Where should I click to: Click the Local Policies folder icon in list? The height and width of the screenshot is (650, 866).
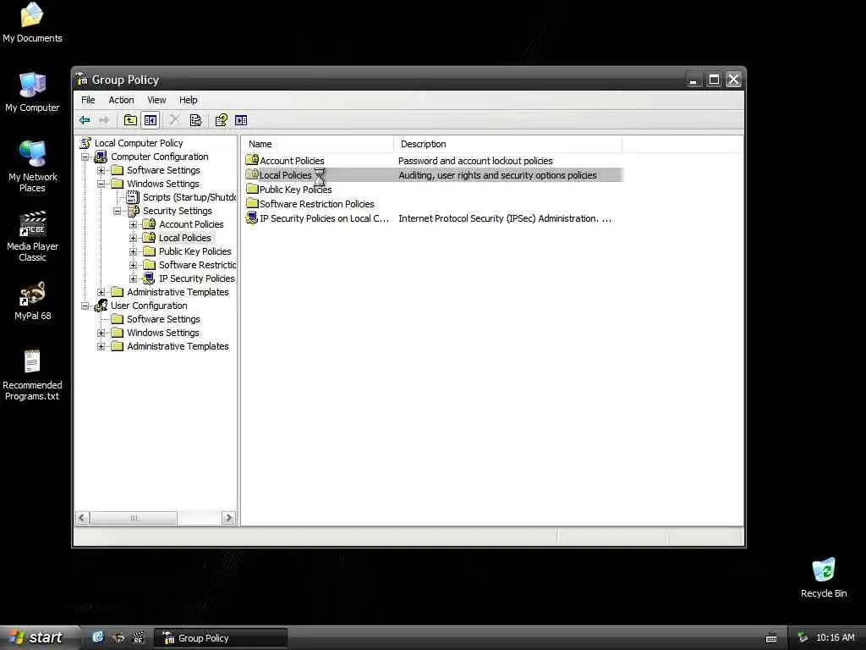point(252,174)
